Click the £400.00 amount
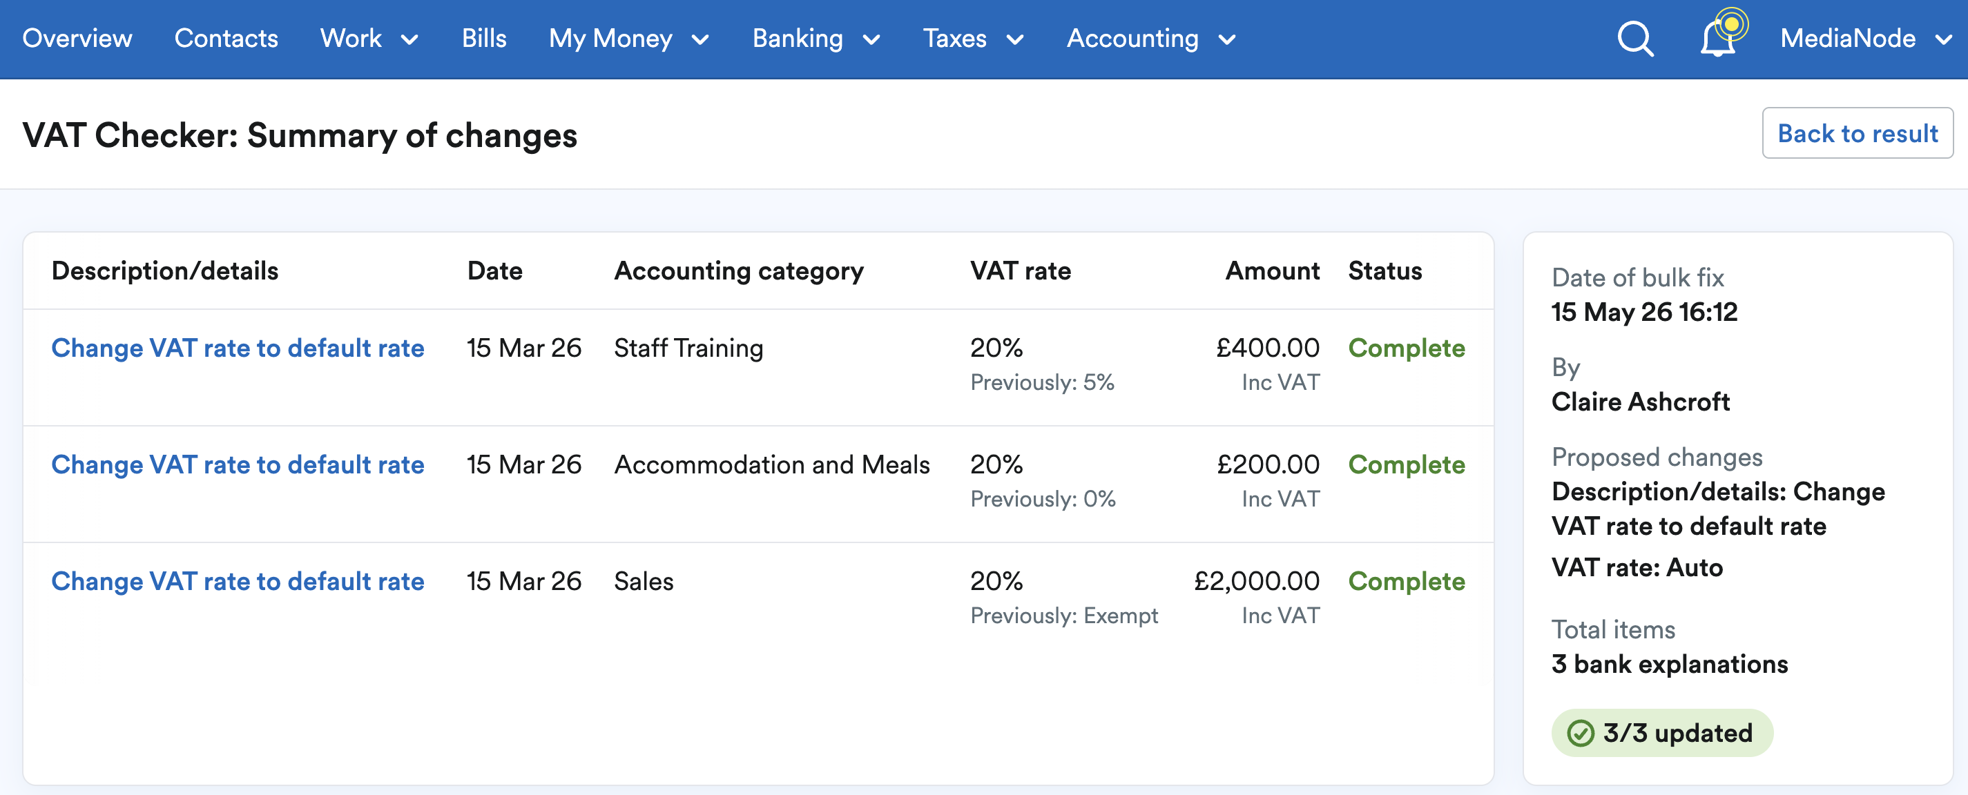This screenshot has height=795, width=1968. coord(1268,349)
